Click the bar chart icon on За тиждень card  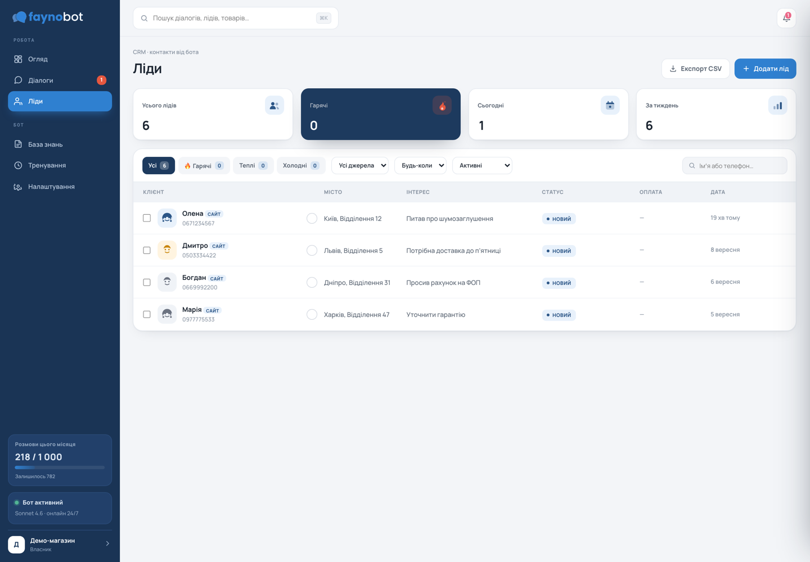[778, 105]
